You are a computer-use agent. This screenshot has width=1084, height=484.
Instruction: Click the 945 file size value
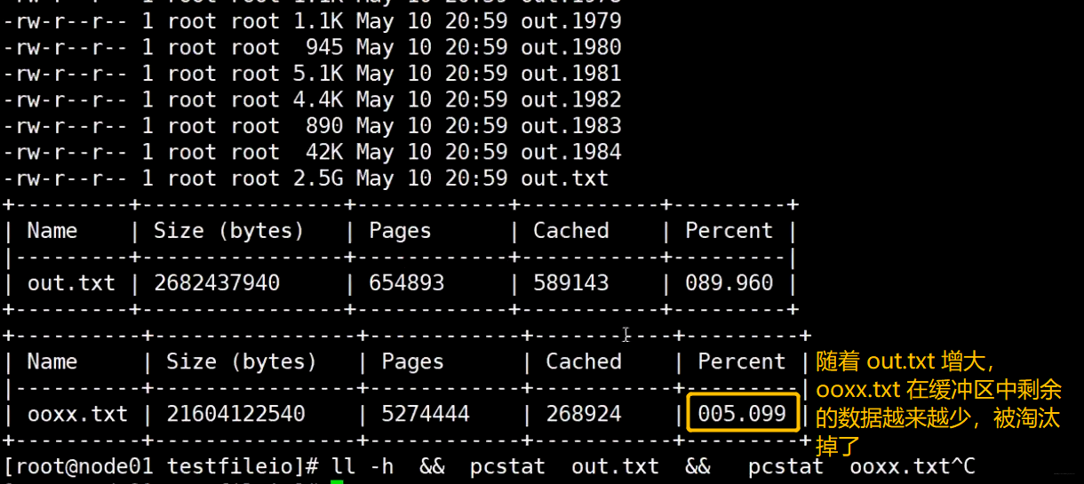[324, 47]
